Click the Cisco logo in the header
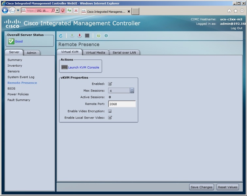Screen dimensions: 247x196 point(12,24)
